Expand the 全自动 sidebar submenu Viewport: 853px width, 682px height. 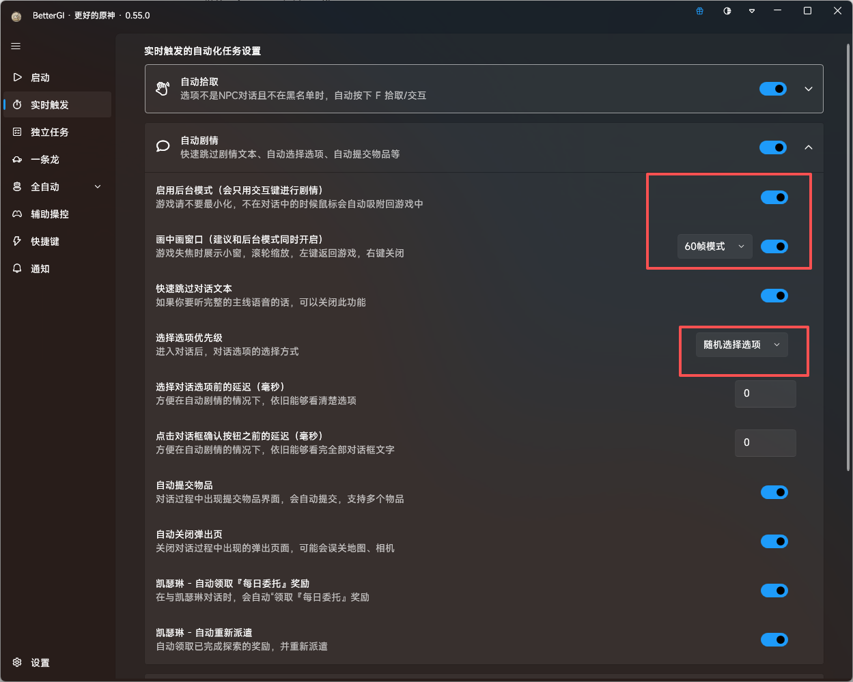[x=98, y=186]
